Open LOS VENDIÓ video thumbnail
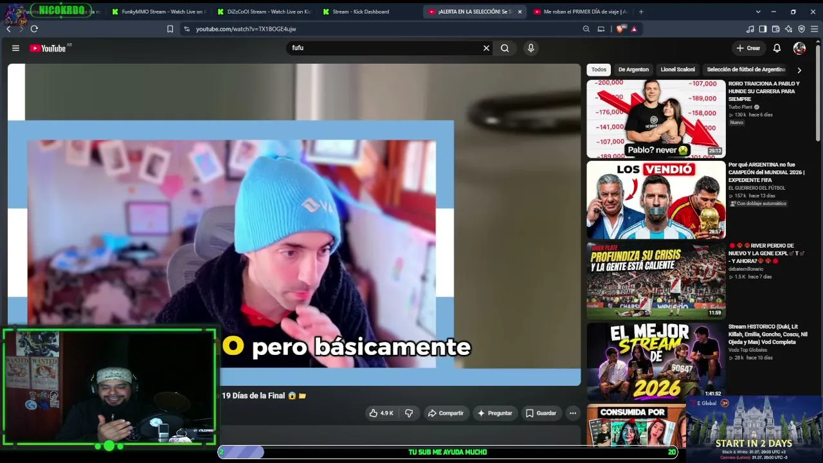823x463 pixels. pyautogui.click(x=656, y=200)
